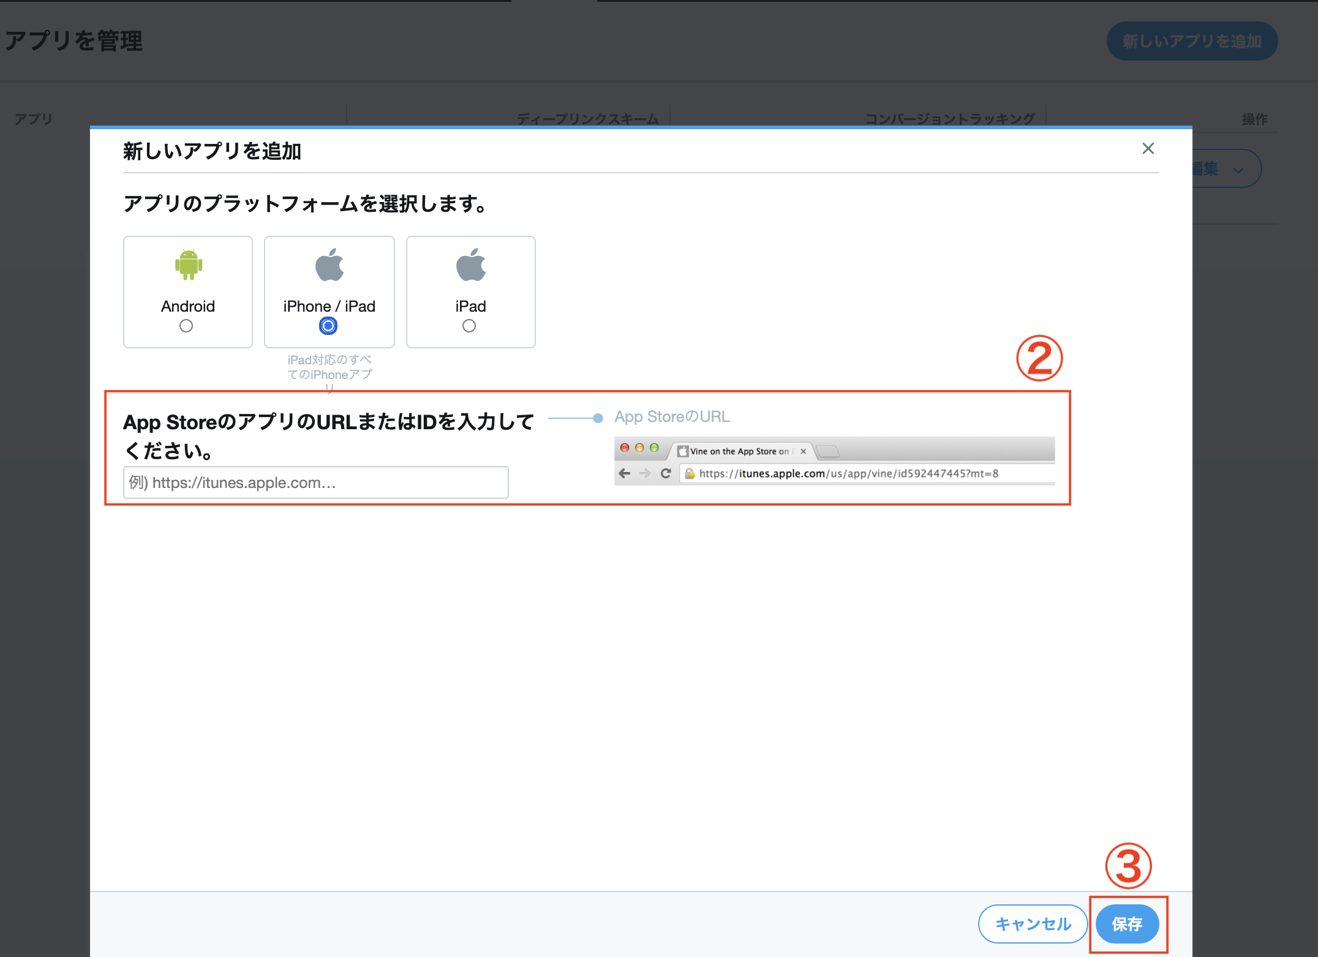Image resolution: width=1318 pixels, height=957 pixels.
Task: Click the 保存 button
Action: 1128,925
